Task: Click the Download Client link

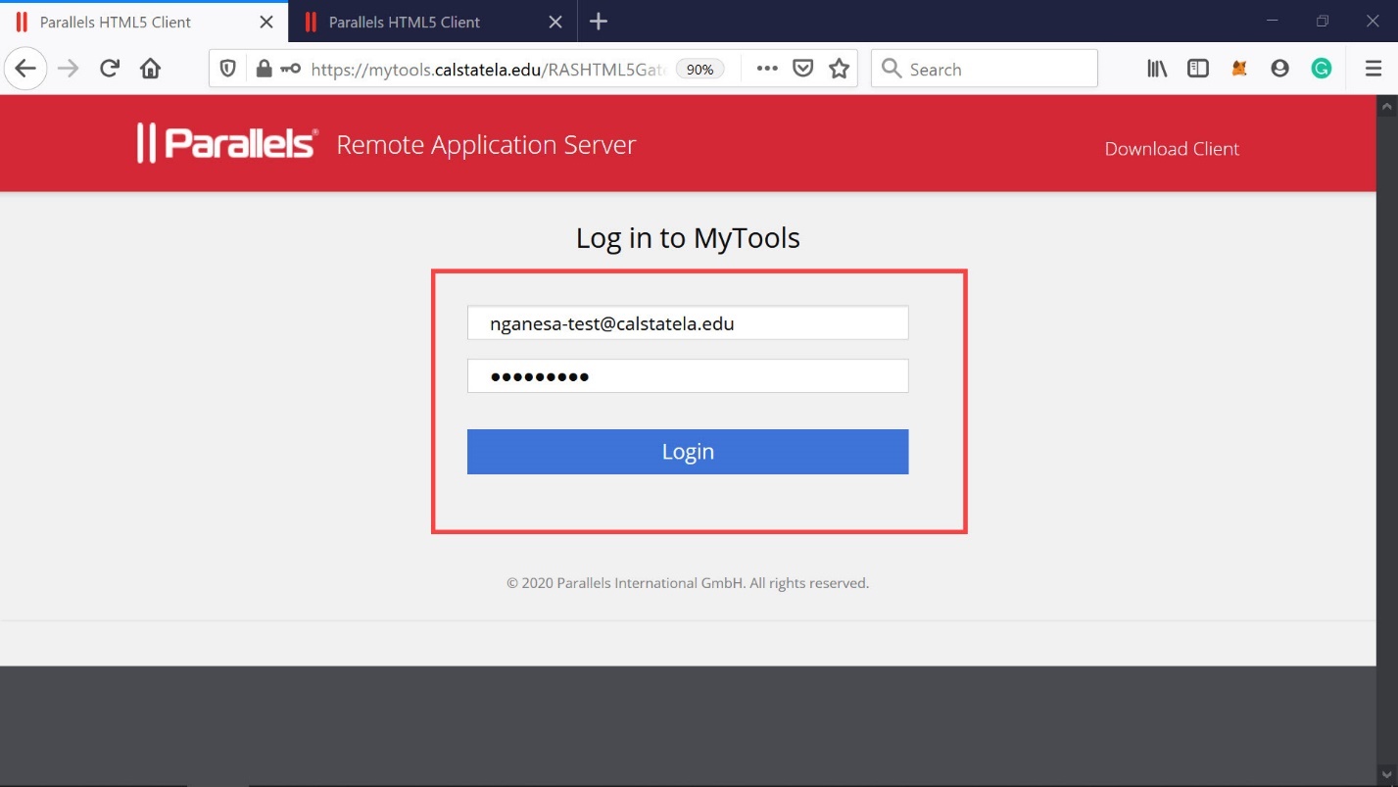Action: pos(1172,149)
